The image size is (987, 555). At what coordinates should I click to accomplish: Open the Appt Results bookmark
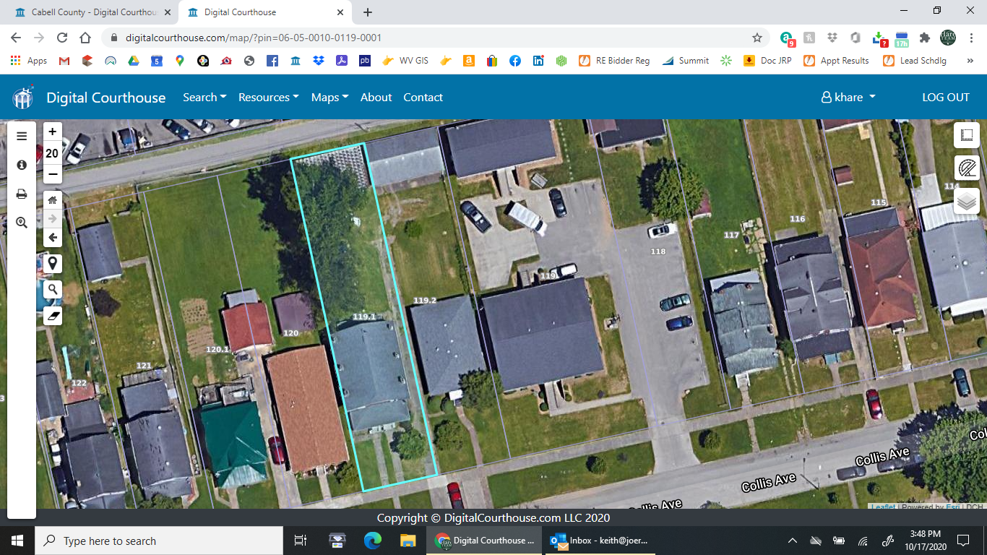click(836, 61)
